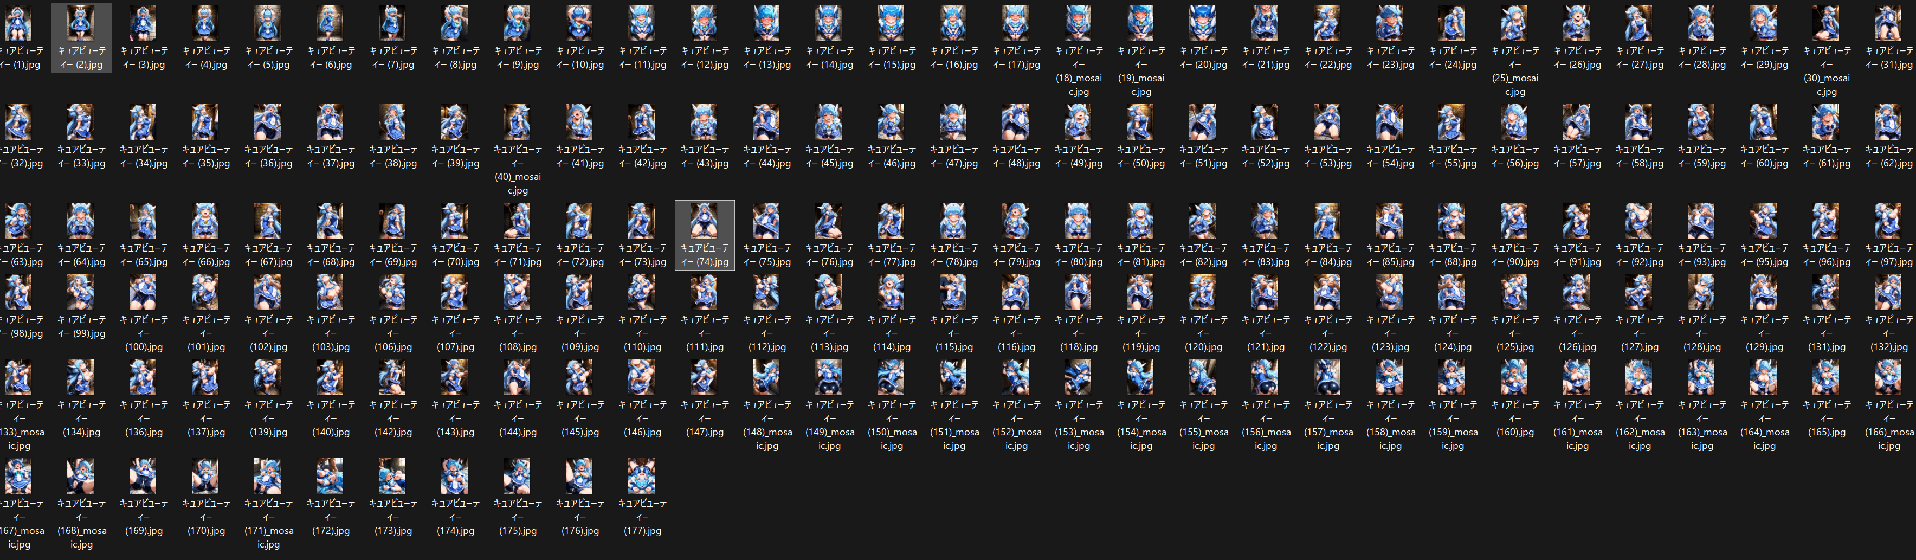Click the file name ending "(14).jpg"
The height and width of the screenshot is (560, 1916).
point(829,58)
